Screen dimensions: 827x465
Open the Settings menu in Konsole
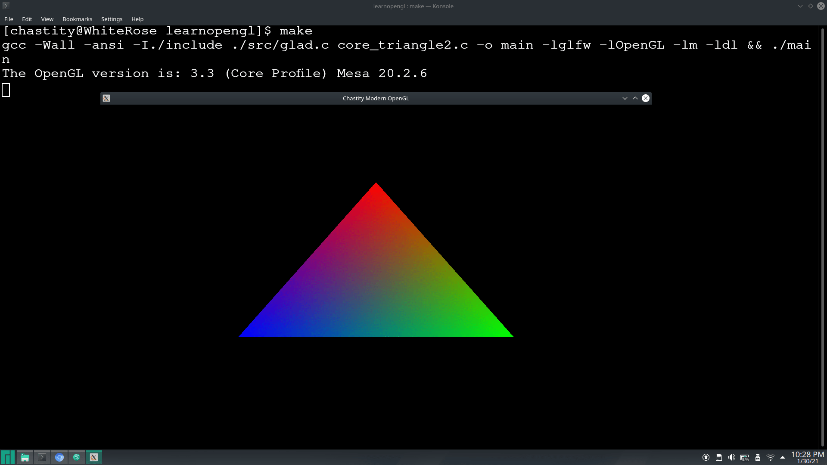point(112,19)
